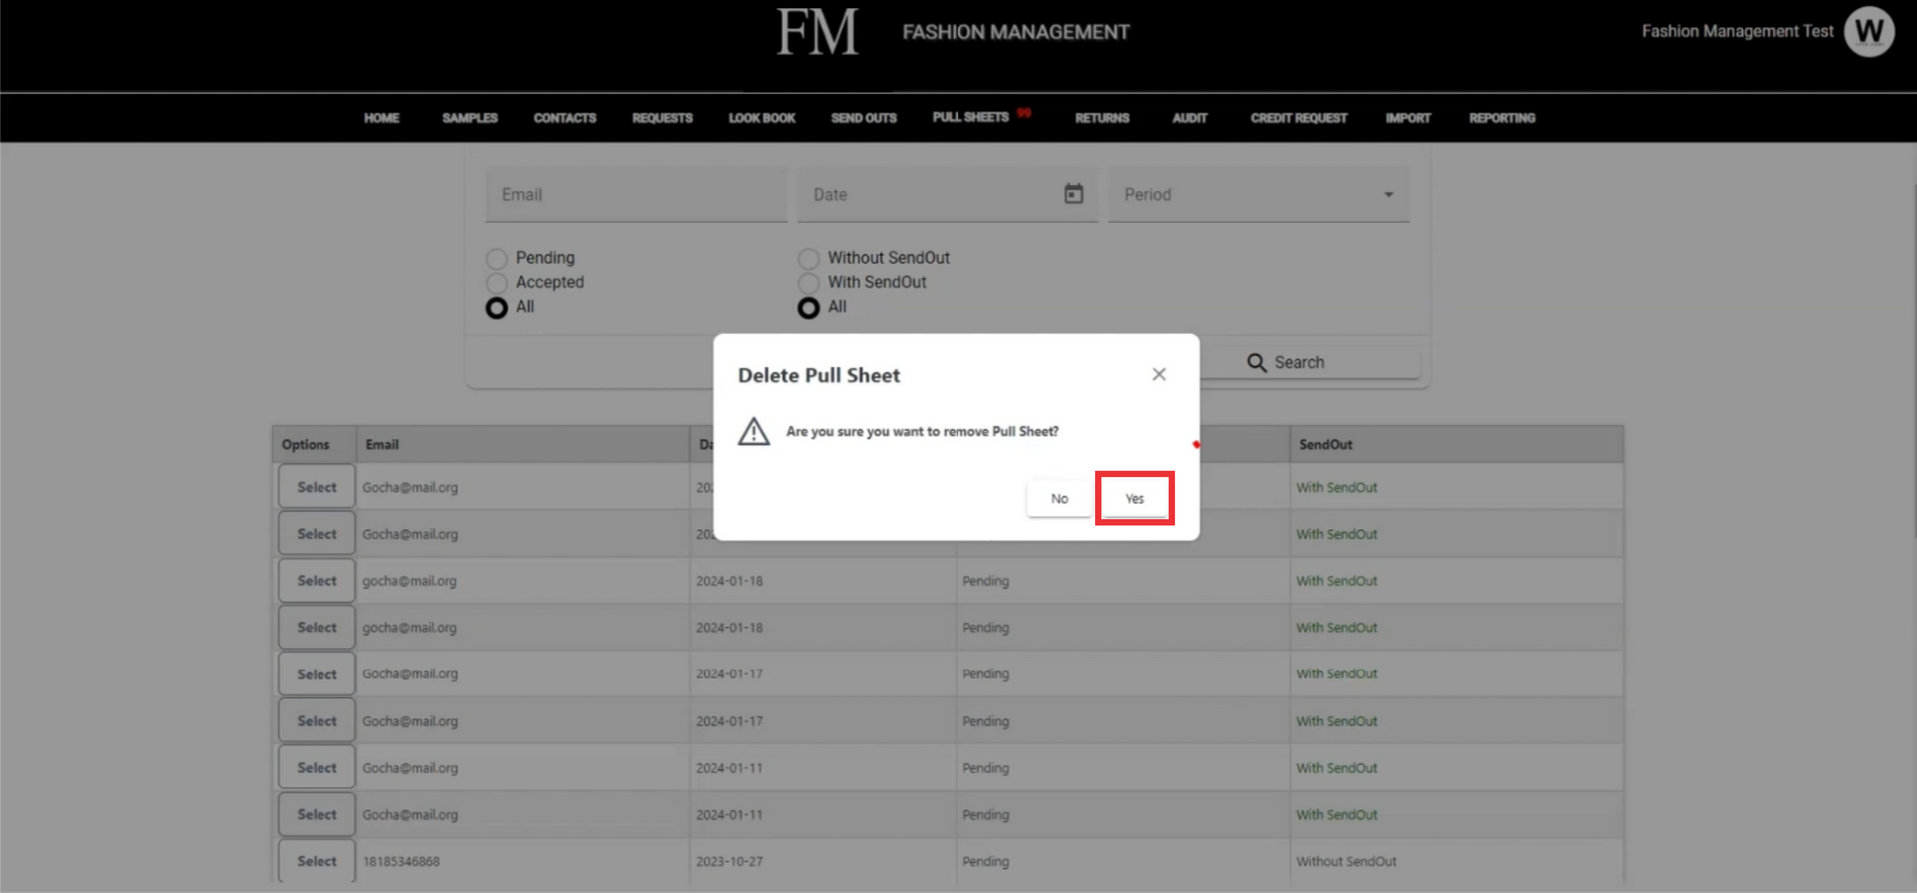Select the All status radio button

[496, 308]
